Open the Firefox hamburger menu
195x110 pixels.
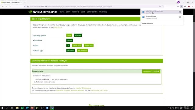[x=192, y=6]
